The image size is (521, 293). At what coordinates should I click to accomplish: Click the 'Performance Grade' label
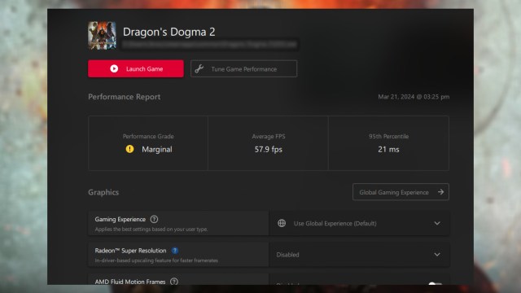click(148, 136)
